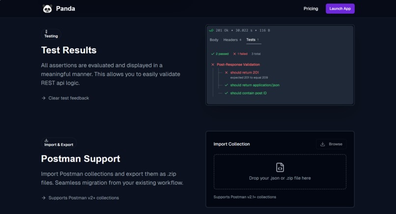Click the Import & Export download icon
The image size is (396, 214).
[46, 140]
